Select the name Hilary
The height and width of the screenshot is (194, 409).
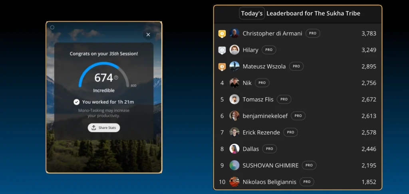click(250, 50)
